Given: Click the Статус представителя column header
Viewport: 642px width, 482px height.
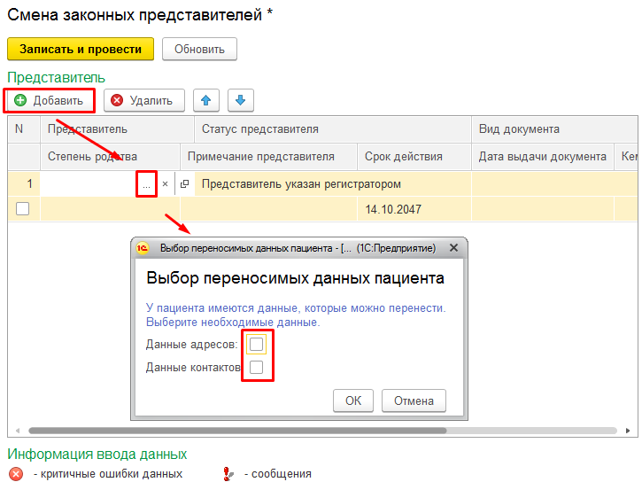Looking at the screenshot, I should pos(259,129).
